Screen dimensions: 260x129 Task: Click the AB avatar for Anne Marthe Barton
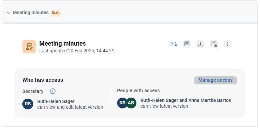pos(131,103)
